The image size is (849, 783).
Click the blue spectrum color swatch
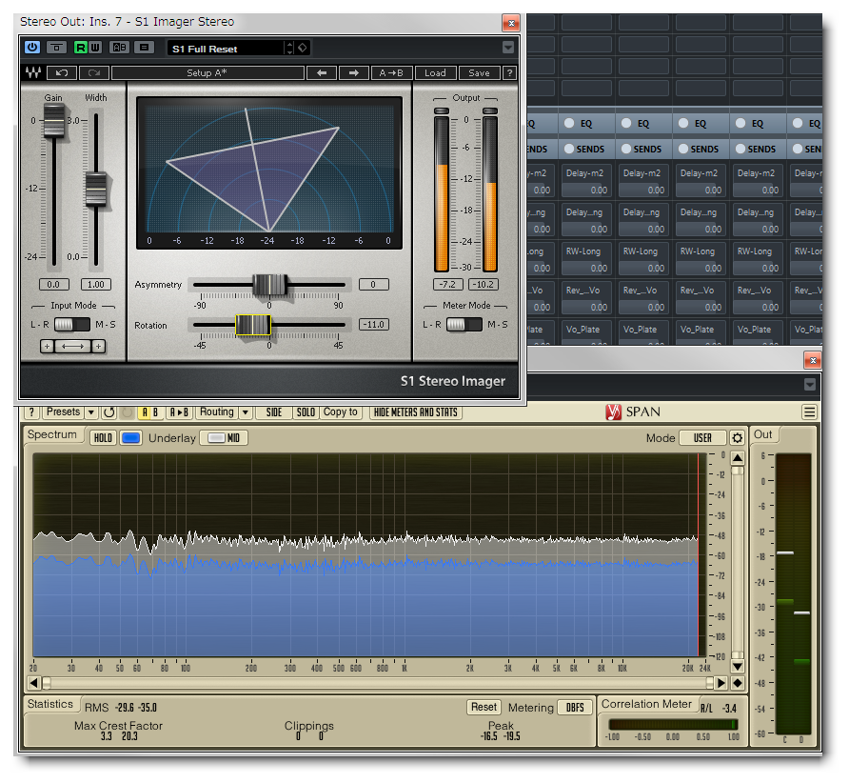click(x=130, y=438)
